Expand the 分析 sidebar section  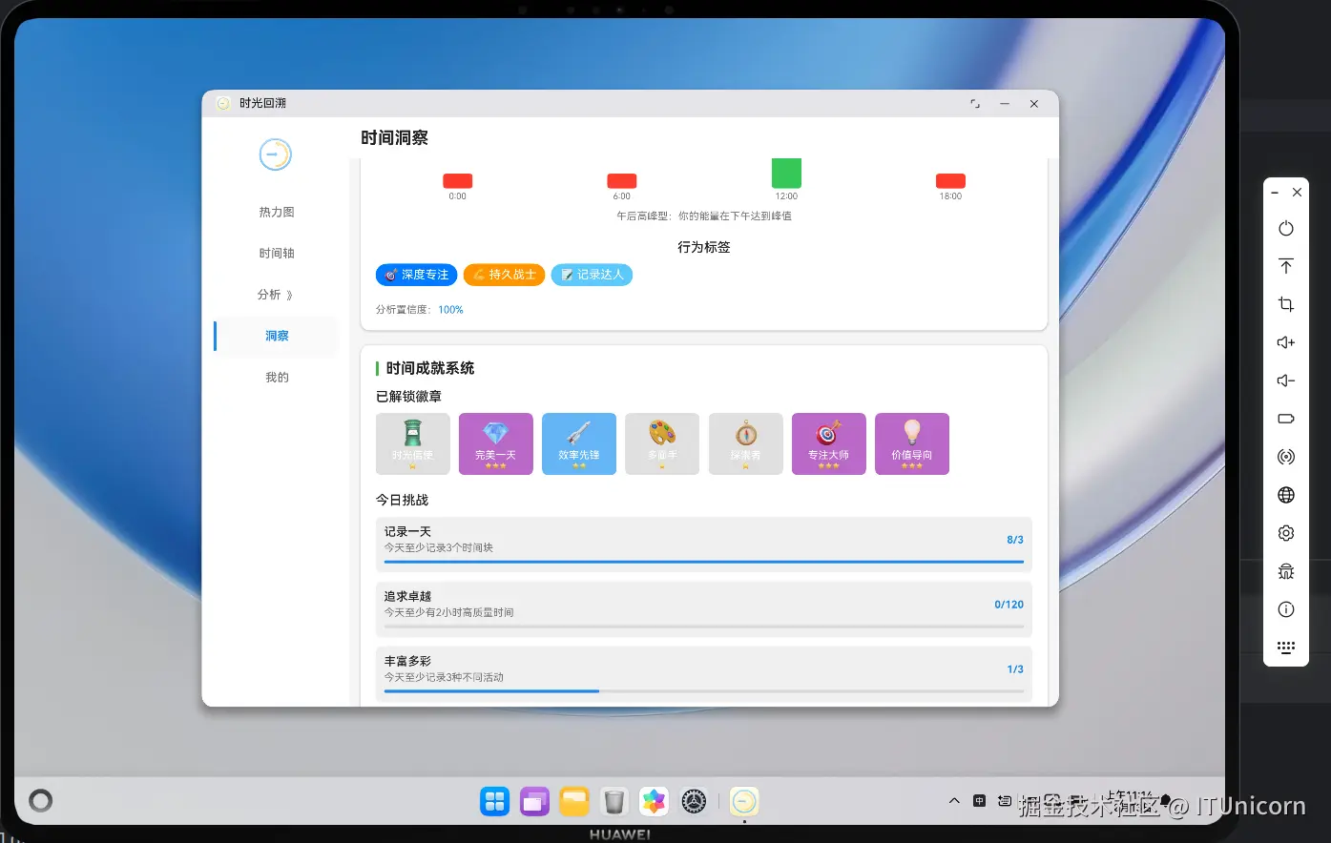tap(277, 295)
